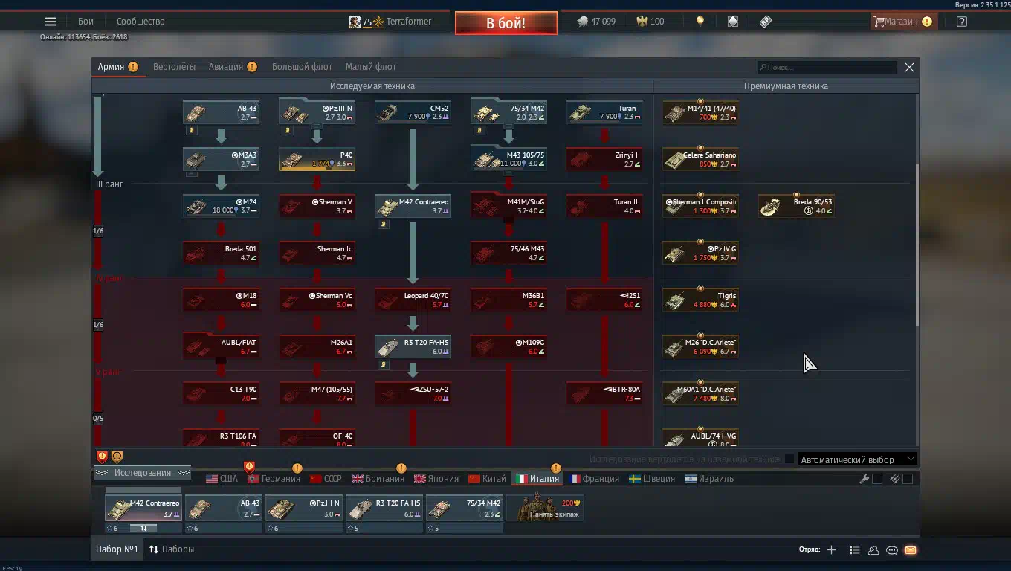Open the Battle Pass ticket icon
This screenshot has height=571, width=1011.
pyautogui.click(x=766, y=22)
